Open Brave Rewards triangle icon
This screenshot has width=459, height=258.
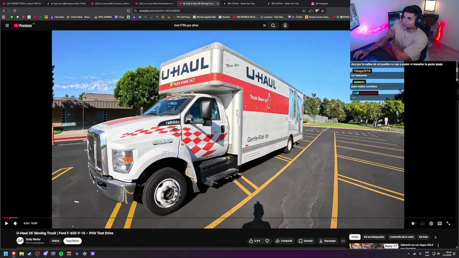[x=322, y=11]
